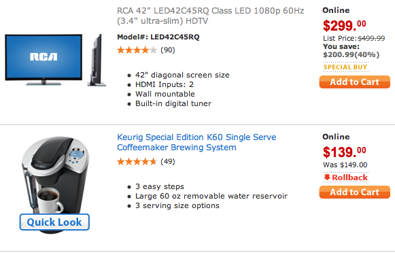Click the Keurig five-star rating
The height and width of the screenshot is (253, 395).
(x=137, y=162)
